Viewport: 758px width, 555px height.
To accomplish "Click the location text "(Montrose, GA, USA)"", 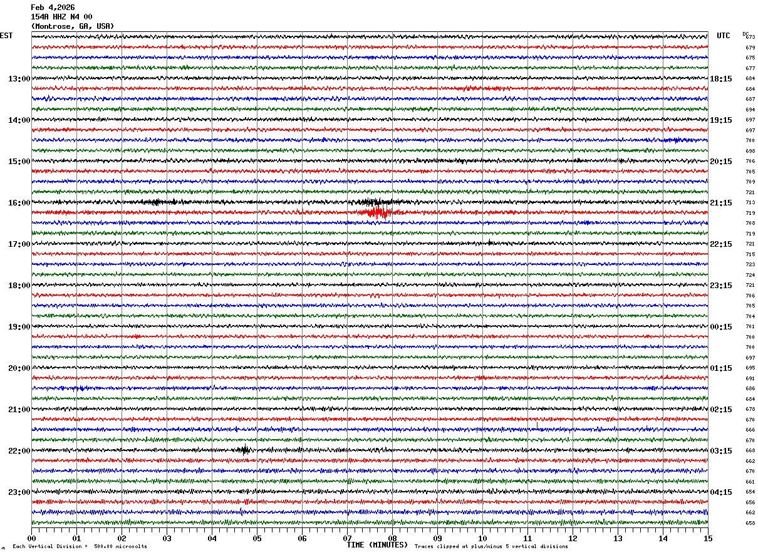I will tap(73, 26).
